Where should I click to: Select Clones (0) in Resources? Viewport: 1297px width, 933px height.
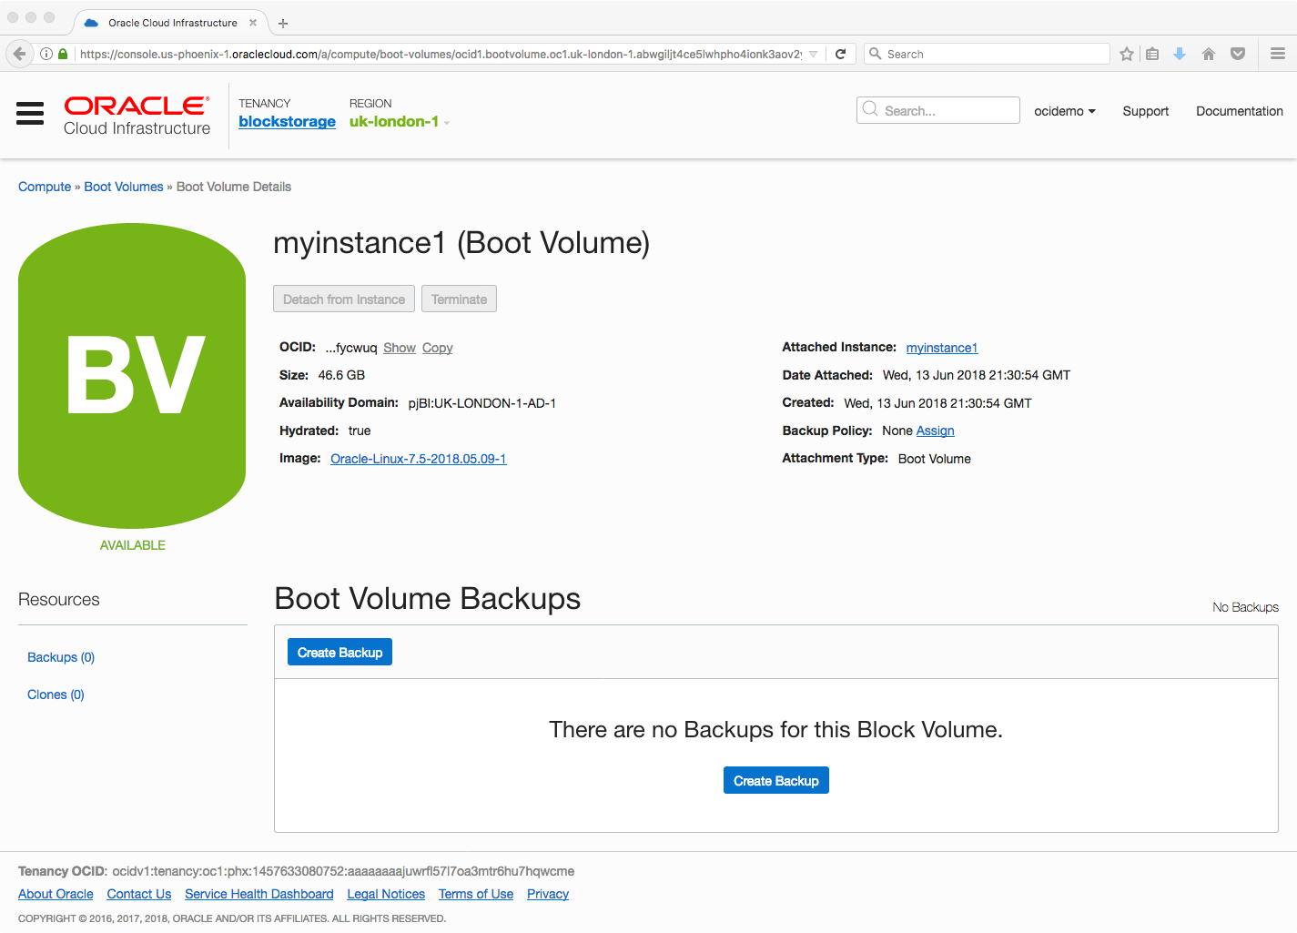pyautogui.click(x=56, y=695)
